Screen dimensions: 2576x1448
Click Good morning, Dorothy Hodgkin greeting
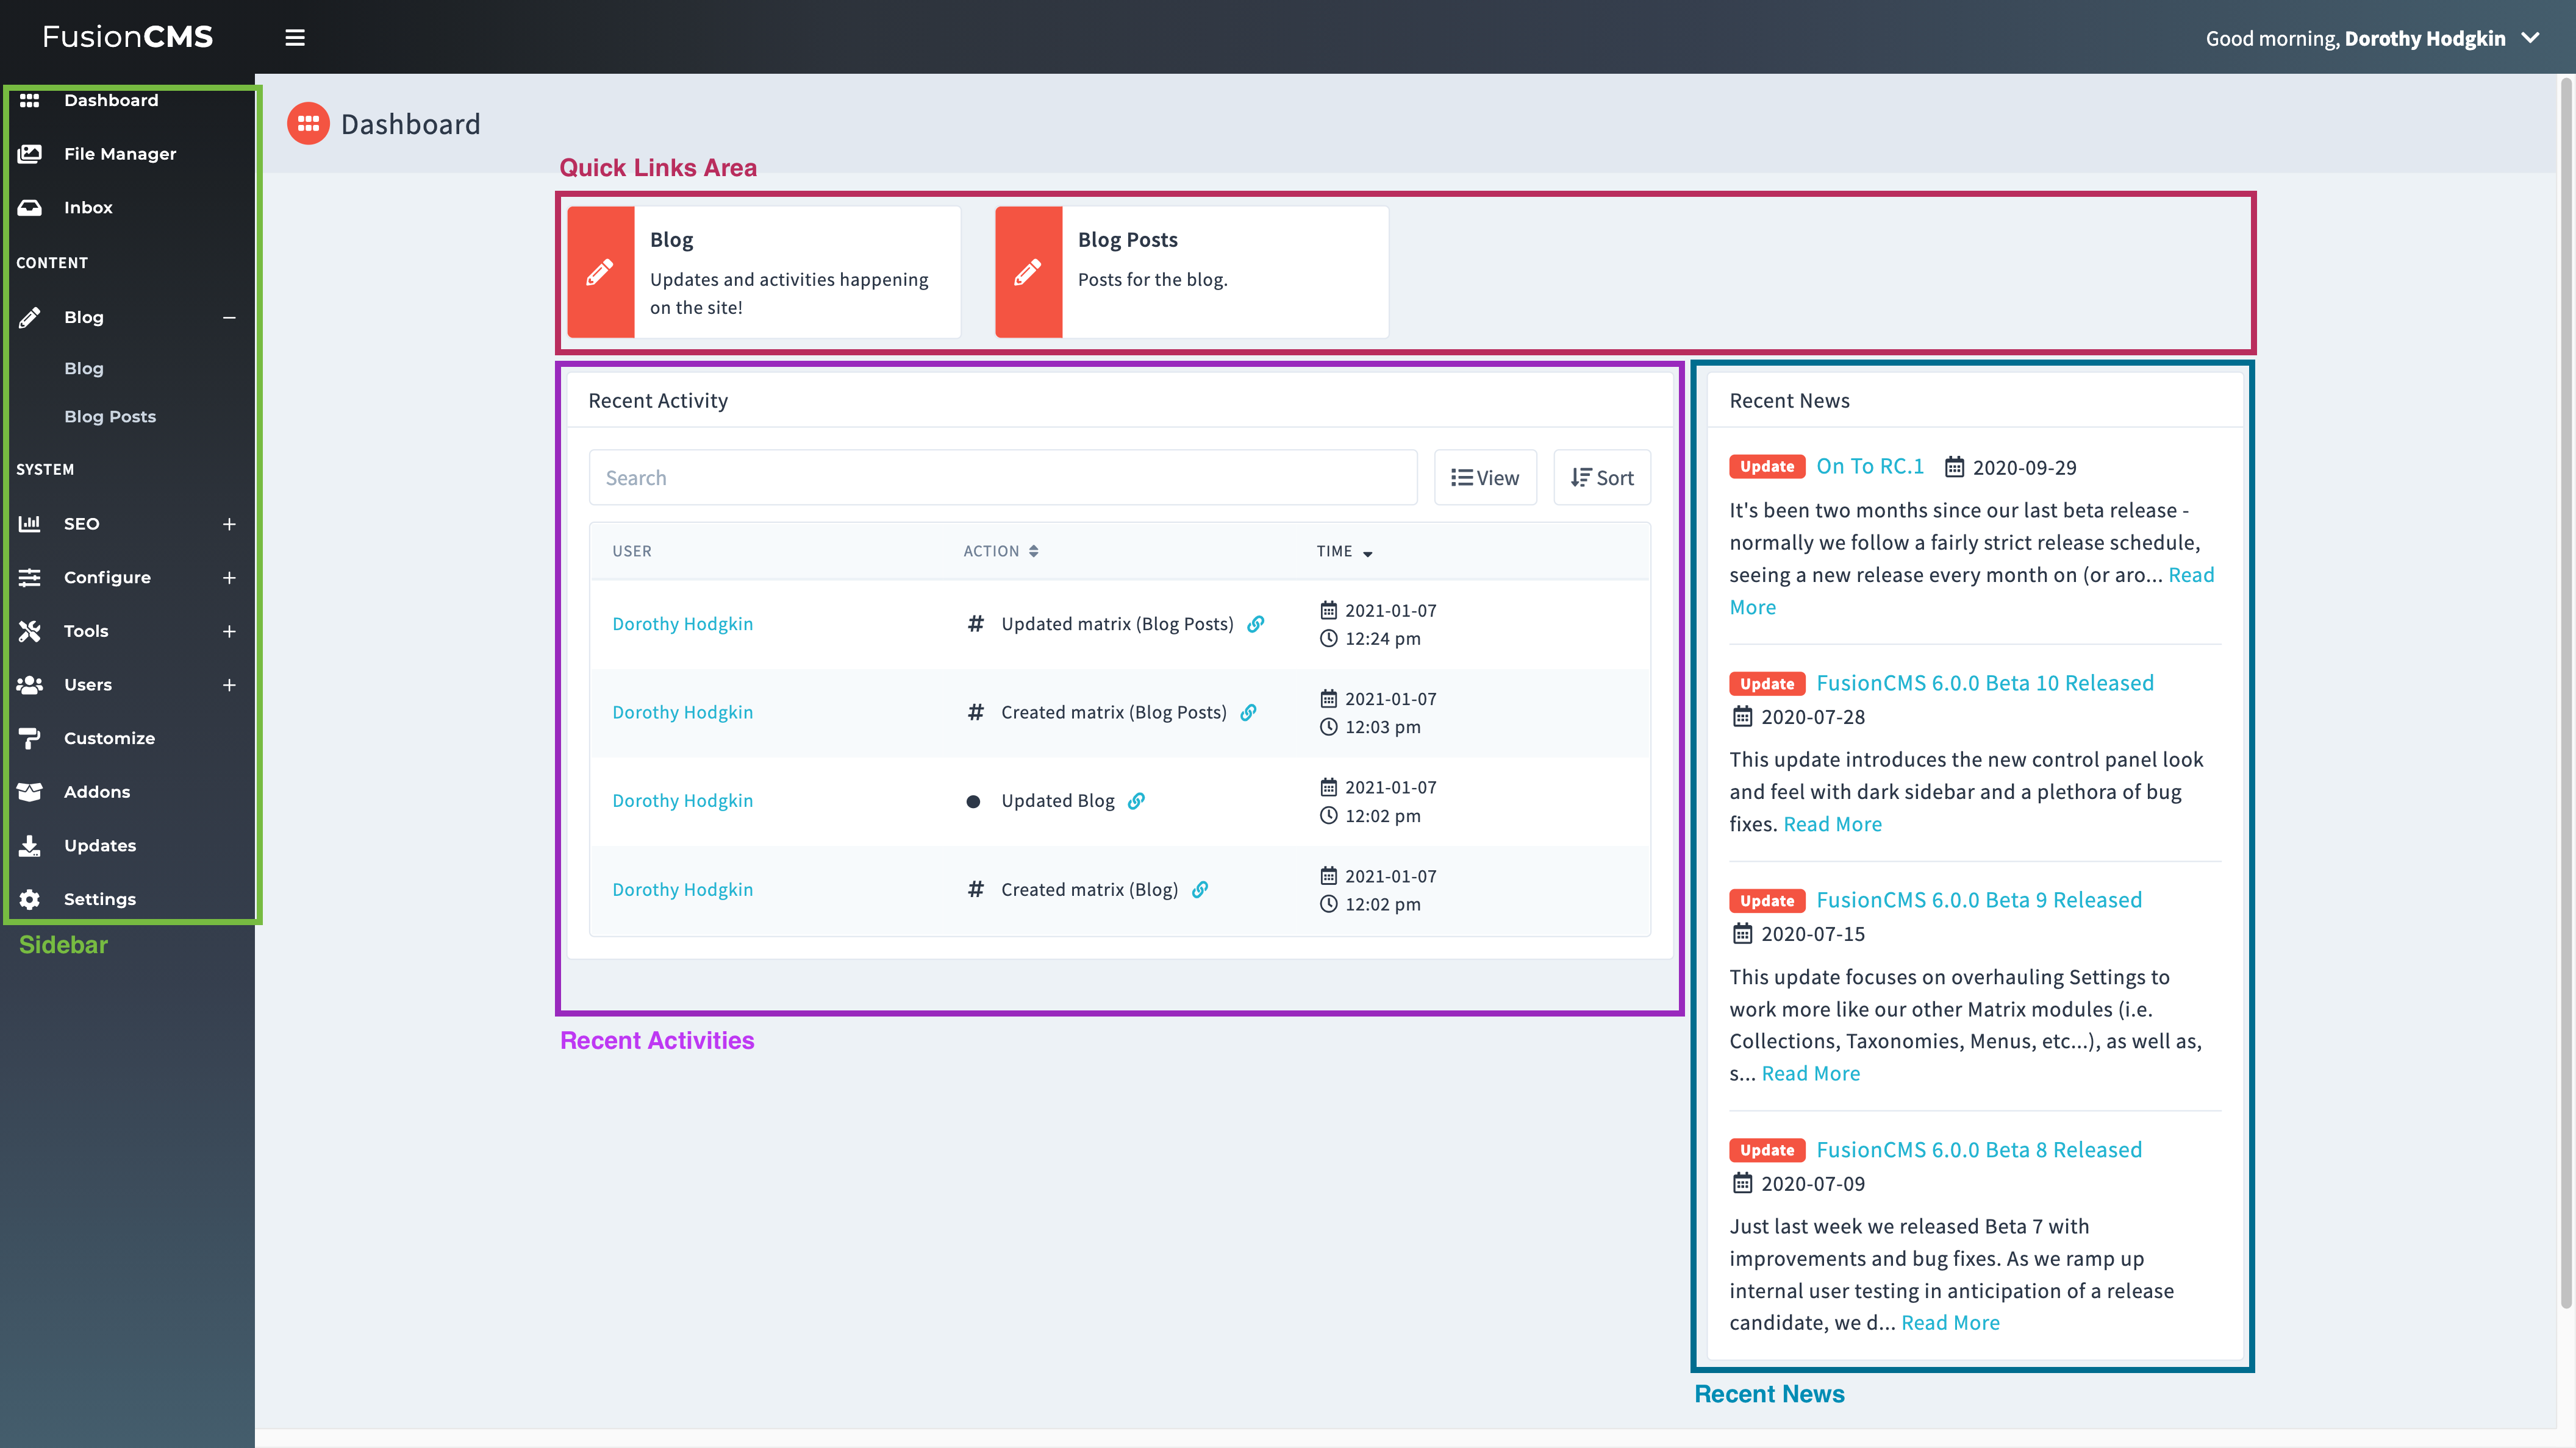tap(2355, 38)
